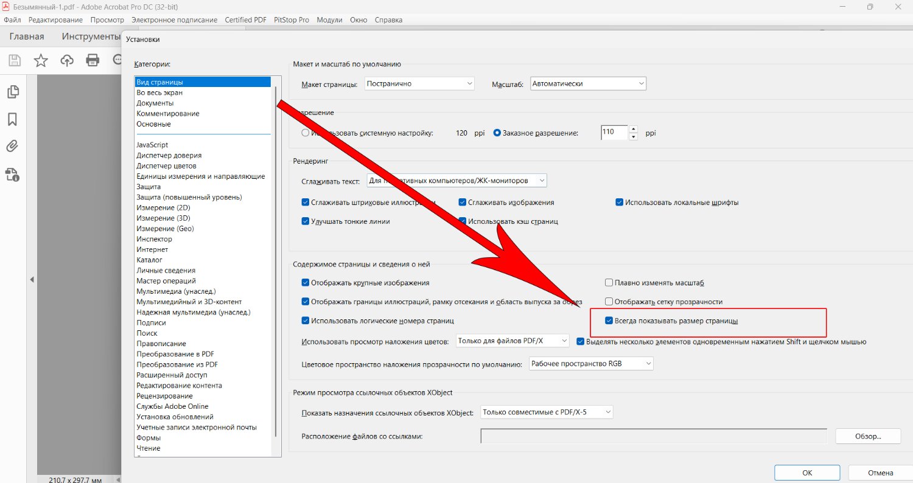Open the "Сглаживать текст" dropdown
The image size is (913, 483).
click(457, 181)
